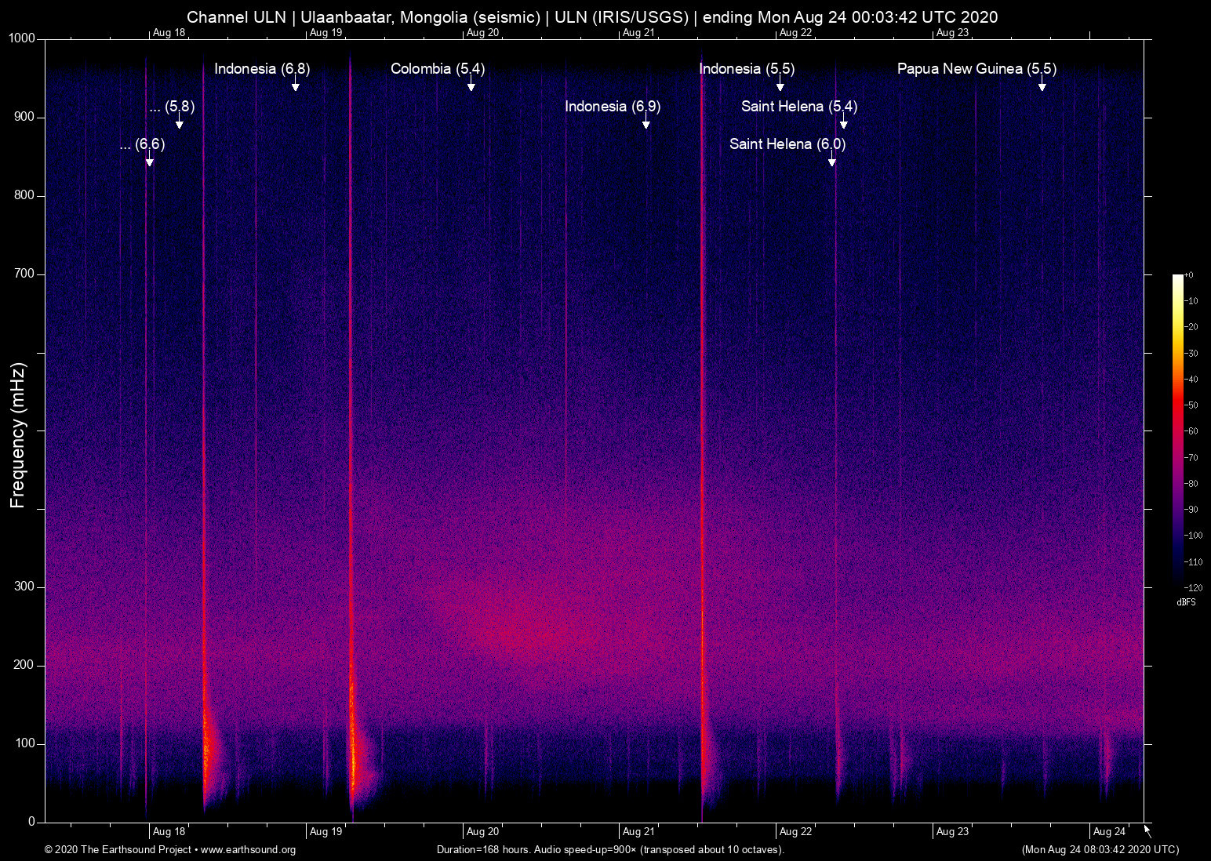Click the "-80" value on the color scale
1211x861 pixels.
[x=1191, y=484]
